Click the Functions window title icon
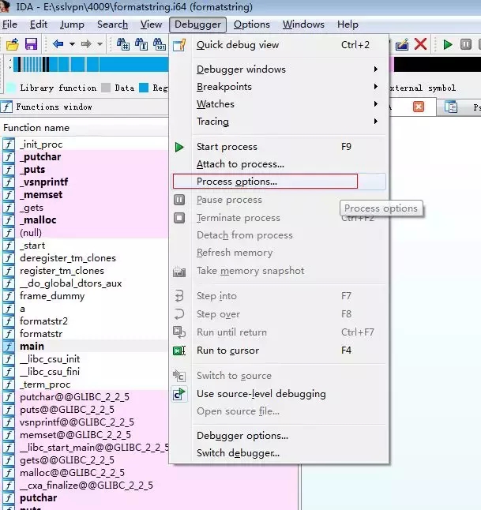This screenshot has width=481, height=510. [x=6, y=107]
